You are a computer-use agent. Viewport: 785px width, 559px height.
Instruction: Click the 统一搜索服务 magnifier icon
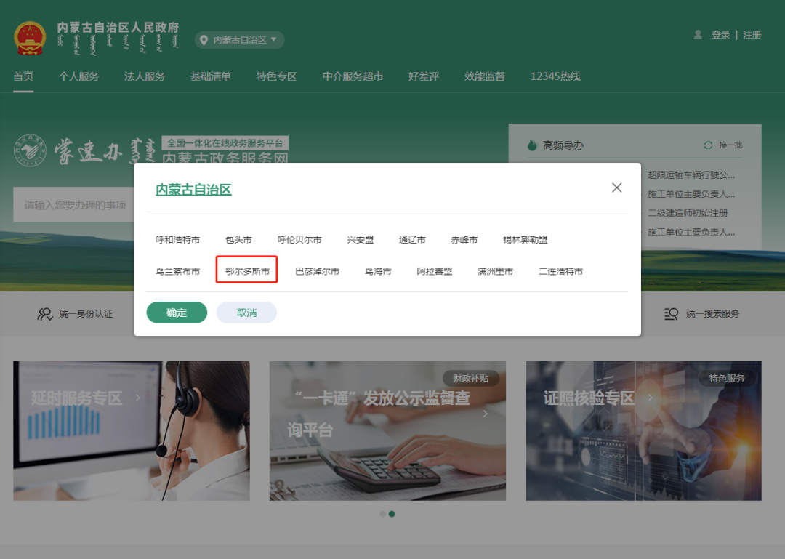coord(671,314)
